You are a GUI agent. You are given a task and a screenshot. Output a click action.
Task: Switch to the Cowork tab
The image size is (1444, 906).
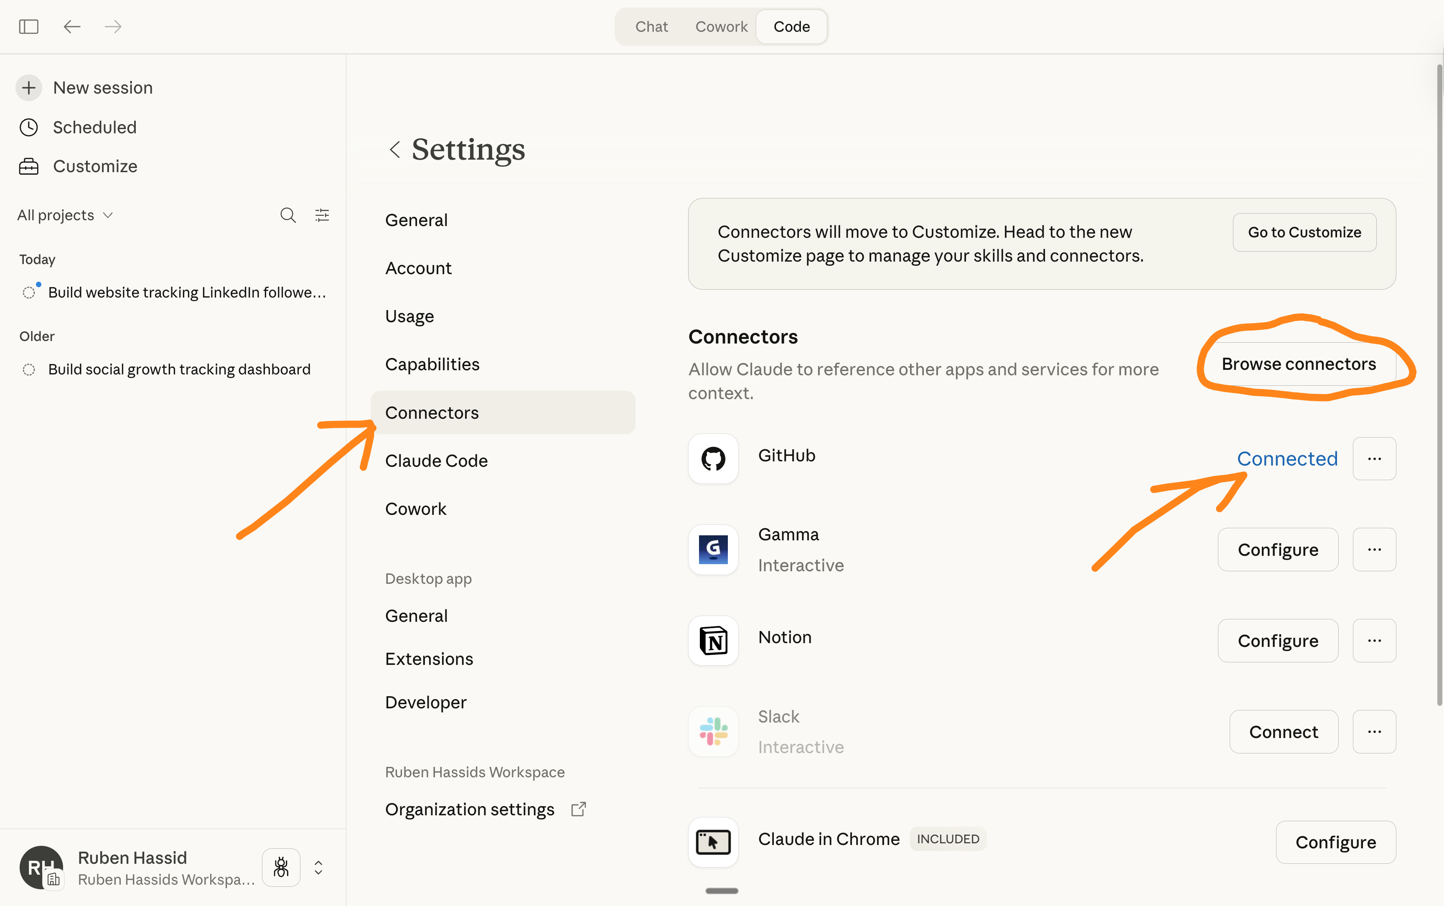coord(721,27)
